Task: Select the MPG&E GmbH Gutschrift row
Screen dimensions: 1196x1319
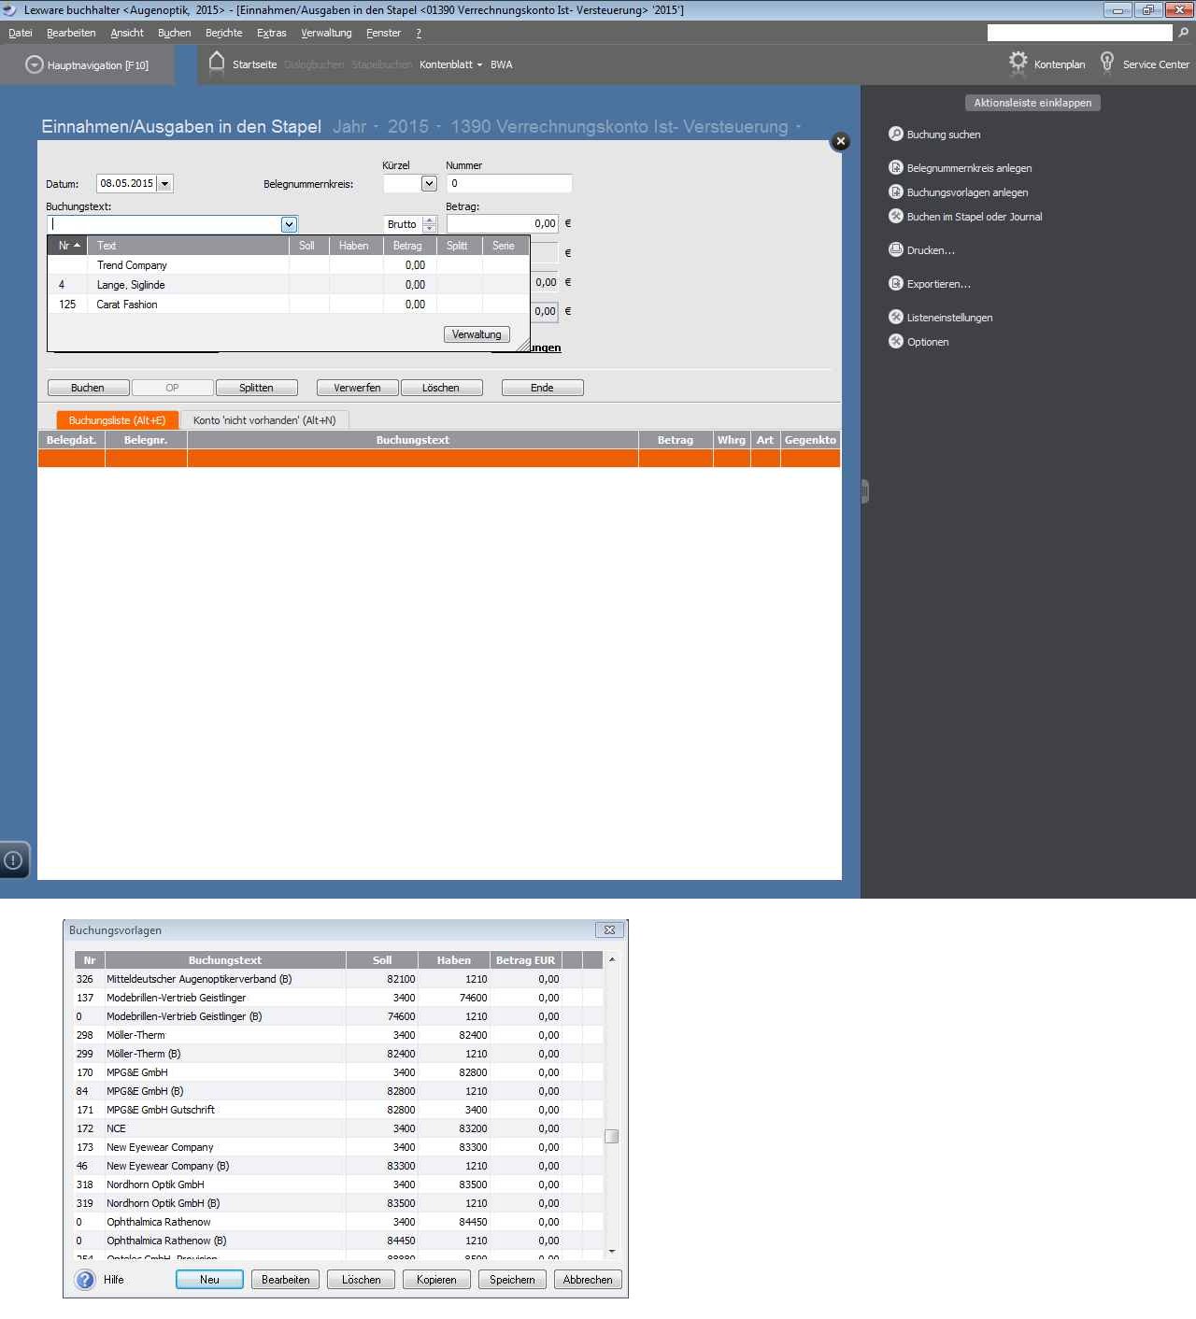Action: tap(338, 1110)
